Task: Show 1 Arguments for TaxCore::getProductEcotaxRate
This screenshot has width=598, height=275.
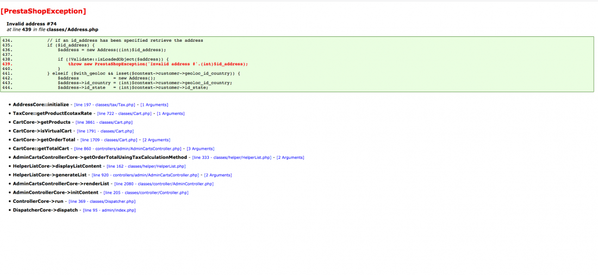Action: click(171, 113)
